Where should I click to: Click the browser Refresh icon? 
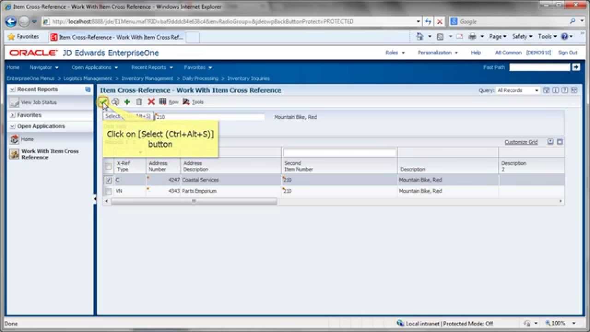428,21
